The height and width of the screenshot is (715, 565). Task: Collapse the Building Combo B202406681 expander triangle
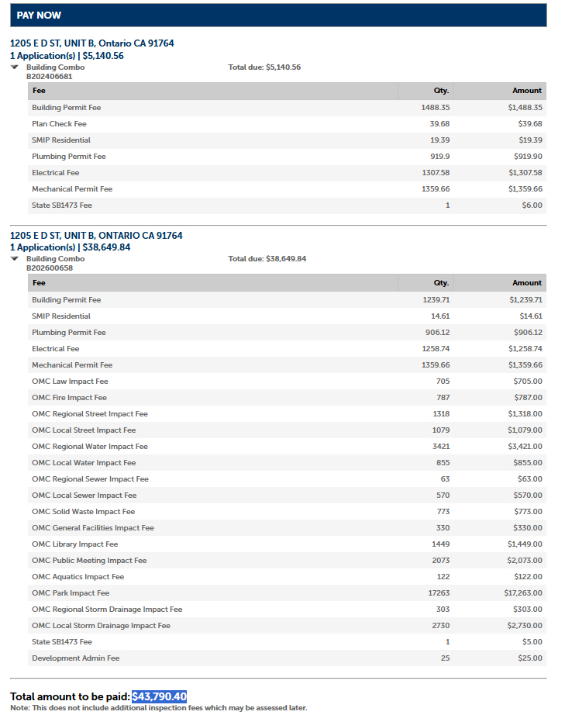click(15, 67)
